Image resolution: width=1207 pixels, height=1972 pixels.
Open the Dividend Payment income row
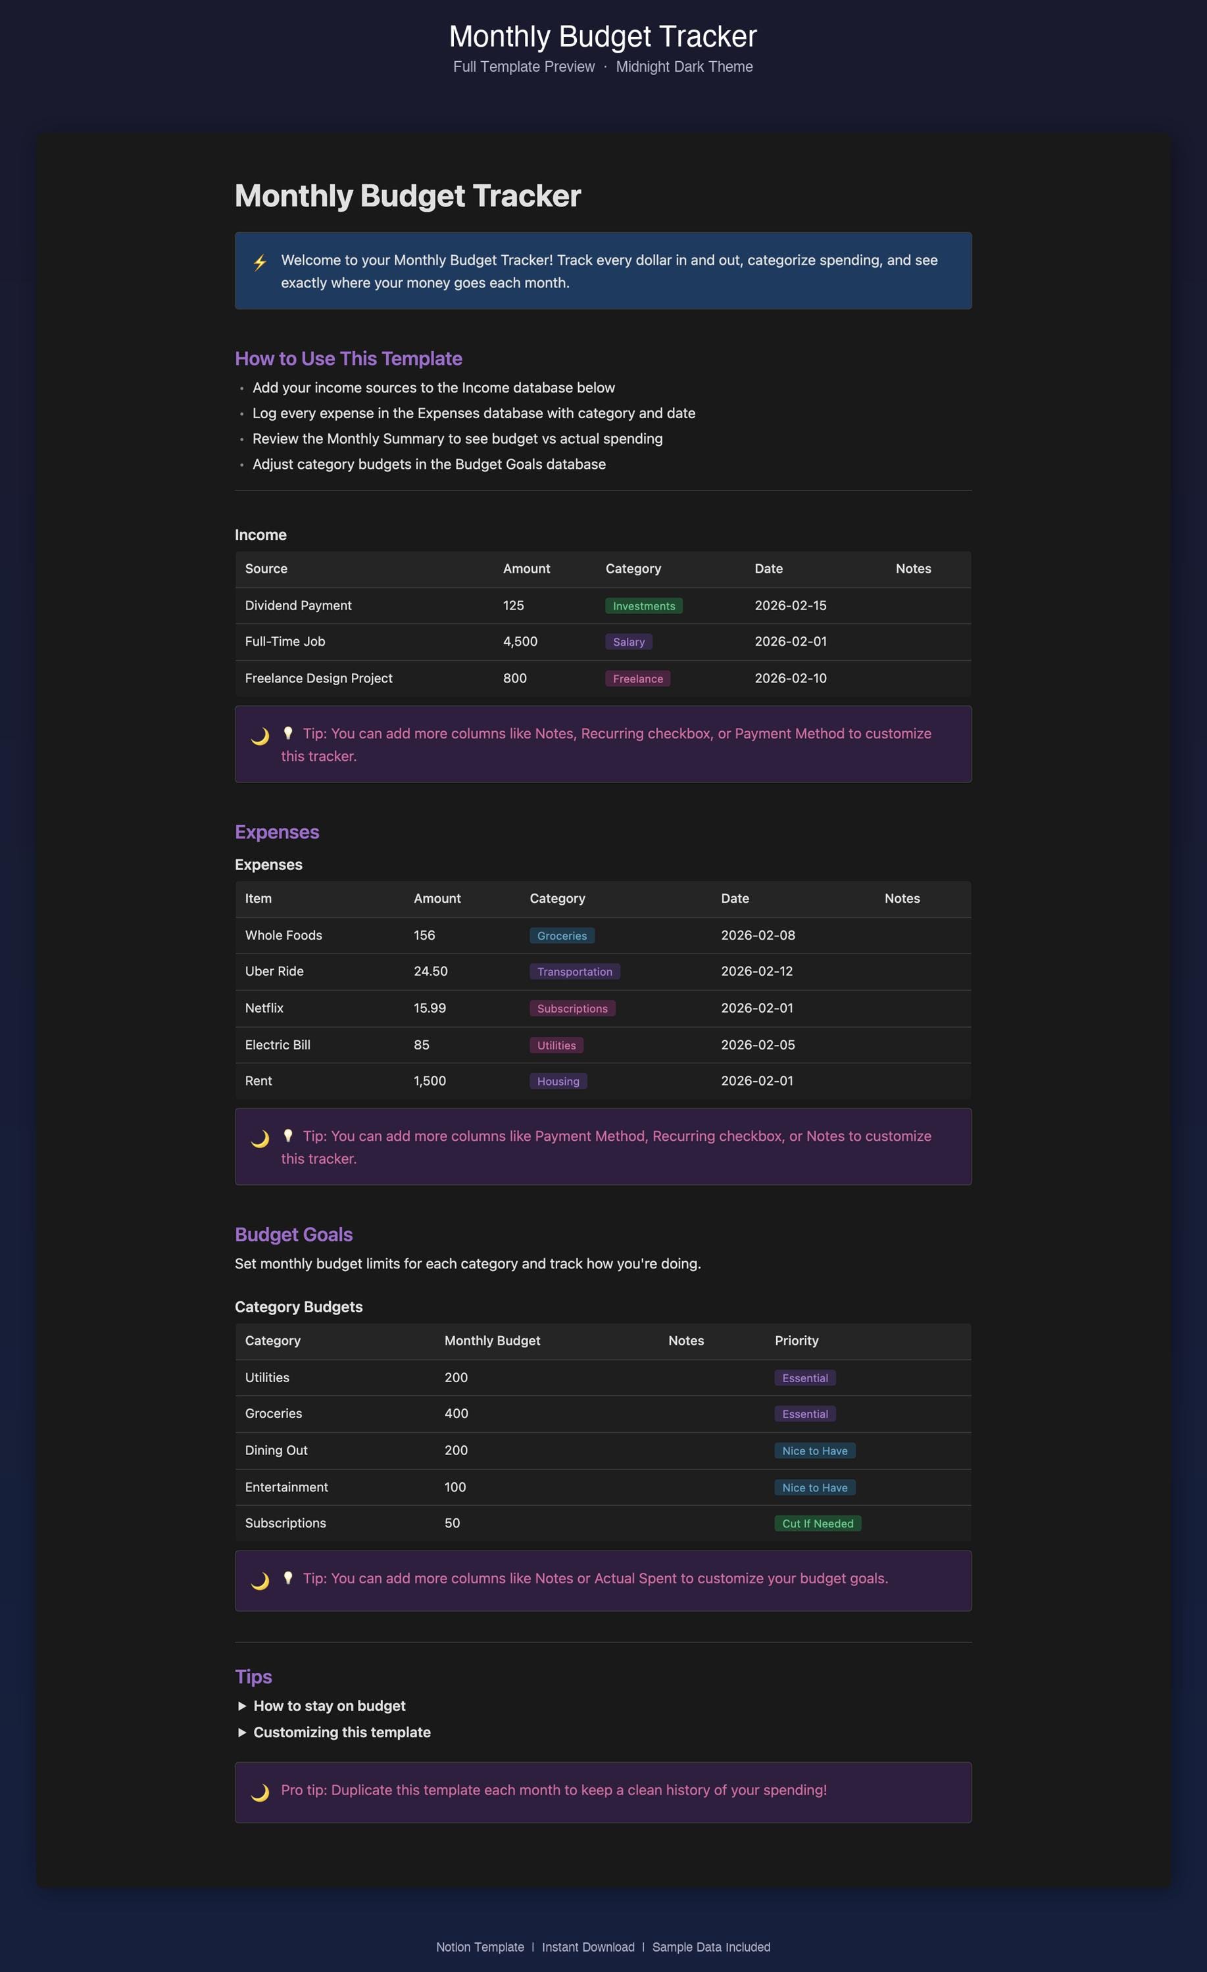click(x=603, y=606)
